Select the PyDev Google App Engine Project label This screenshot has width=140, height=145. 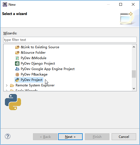click(47, 69)
